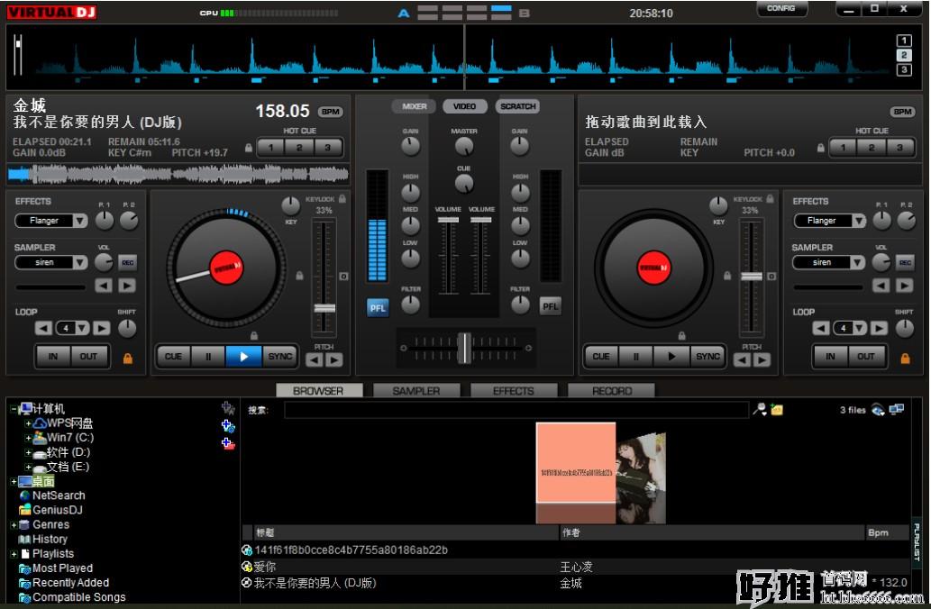Select waveform zoom level 3

(904, 70)
